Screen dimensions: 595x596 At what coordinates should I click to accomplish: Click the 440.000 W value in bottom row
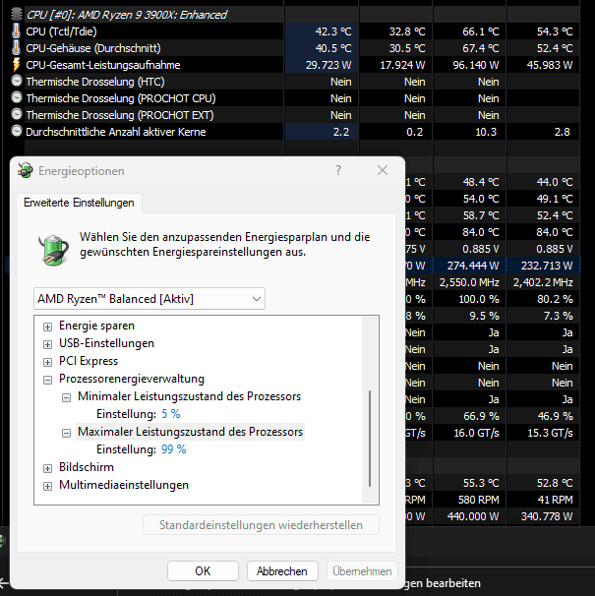[x=473, y=516]
